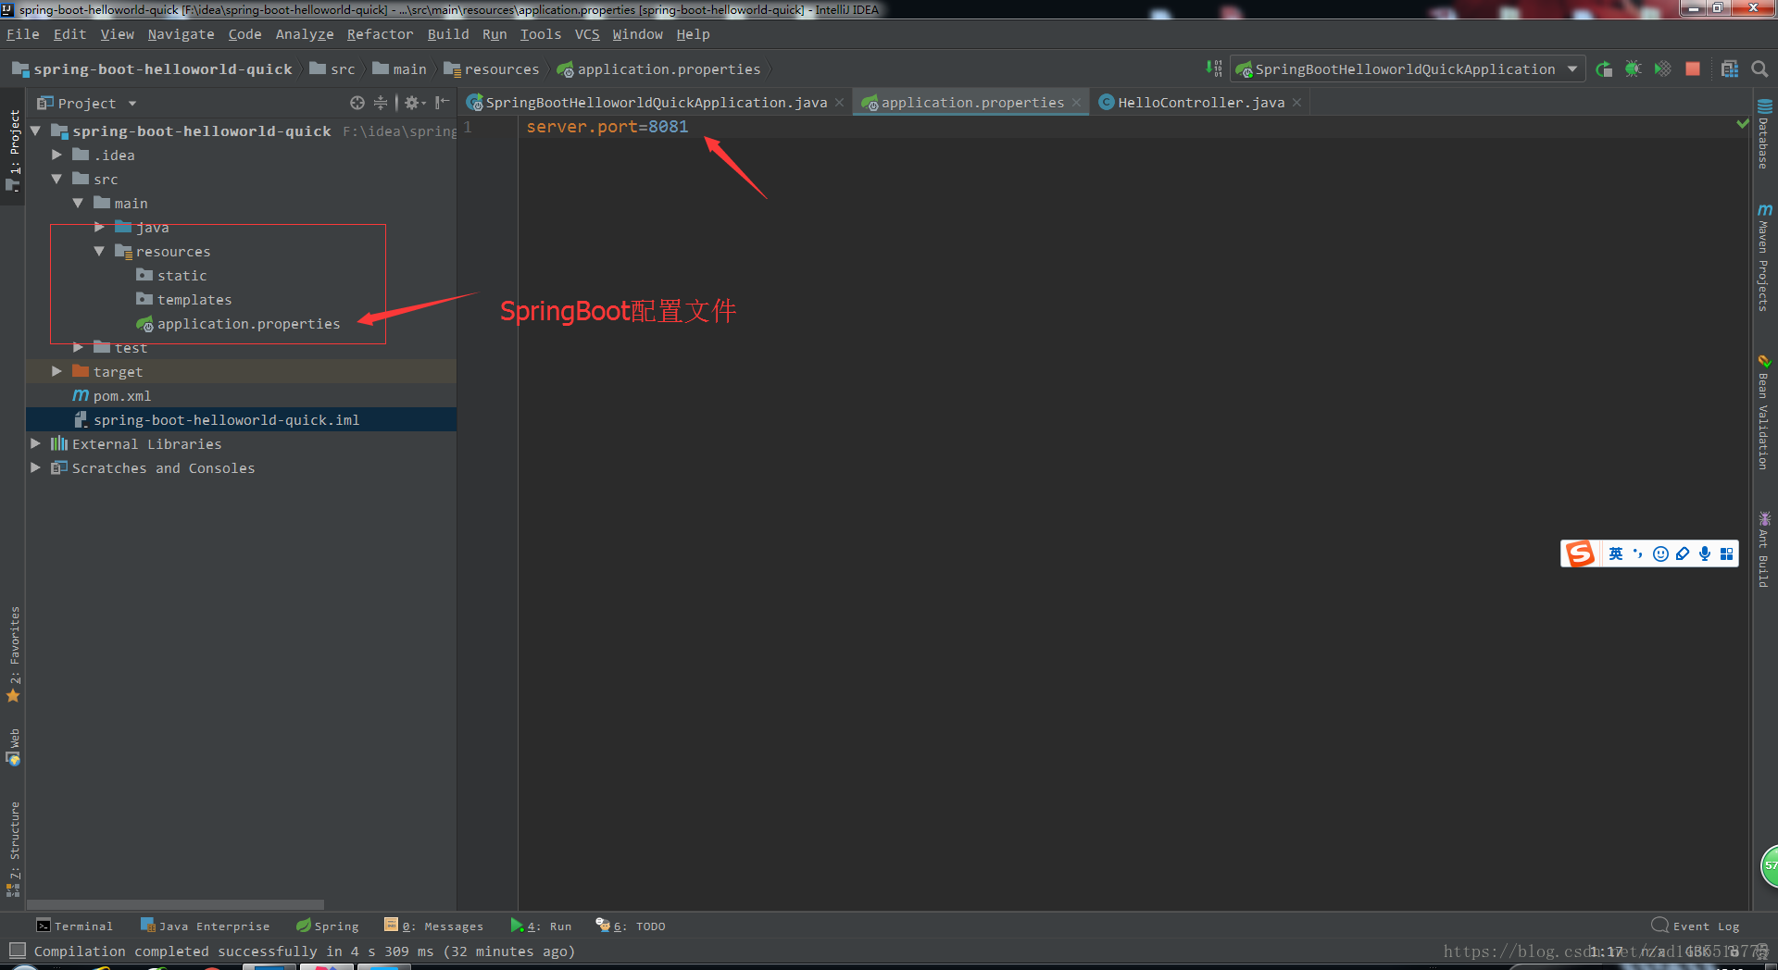Screen dimensions: 1778x970
Task: Collapse the spring-boot-helloworld-quick root node
Action: (x=35, y=131)
